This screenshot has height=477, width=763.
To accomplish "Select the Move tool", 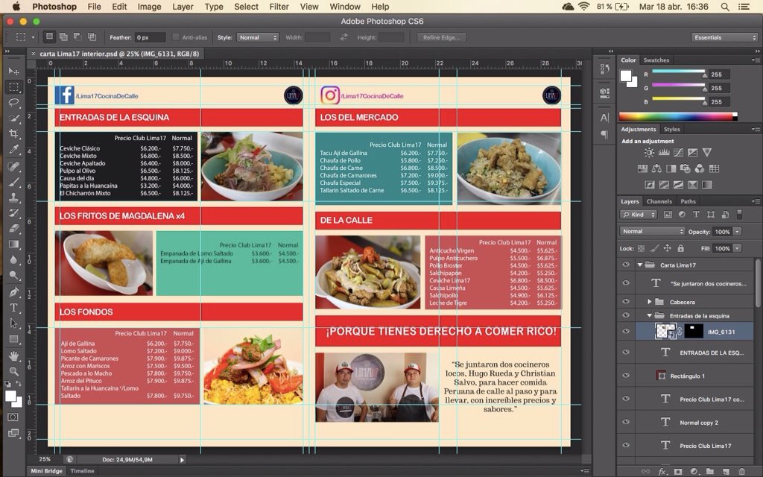I will (x=13, y=72).
